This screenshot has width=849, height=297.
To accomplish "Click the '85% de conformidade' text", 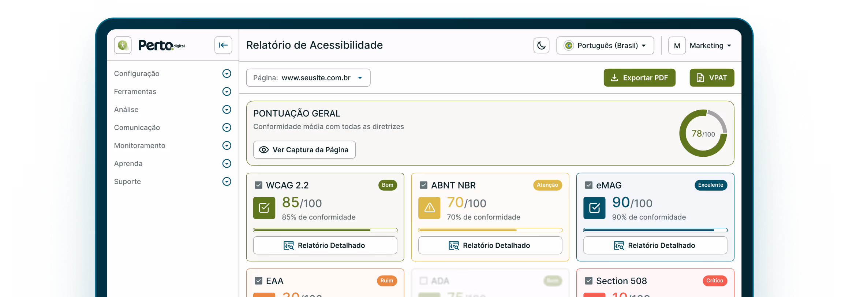I will (319, 217).
